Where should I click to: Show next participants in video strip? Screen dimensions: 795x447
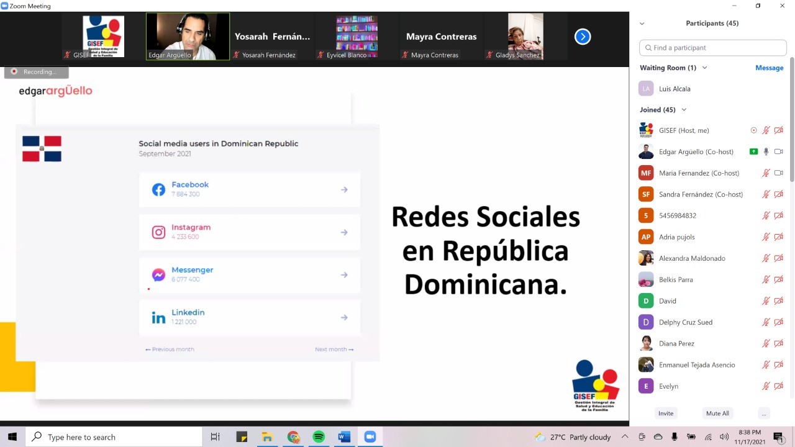[x=583, y=37]
